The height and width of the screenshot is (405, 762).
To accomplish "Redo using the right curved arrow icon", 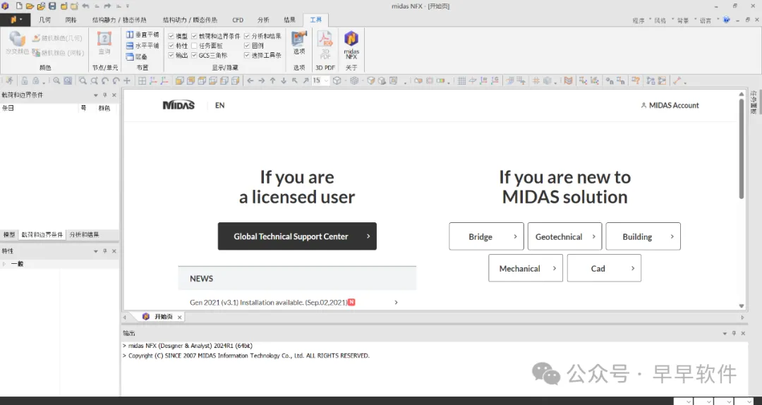I will pos(107,6).
